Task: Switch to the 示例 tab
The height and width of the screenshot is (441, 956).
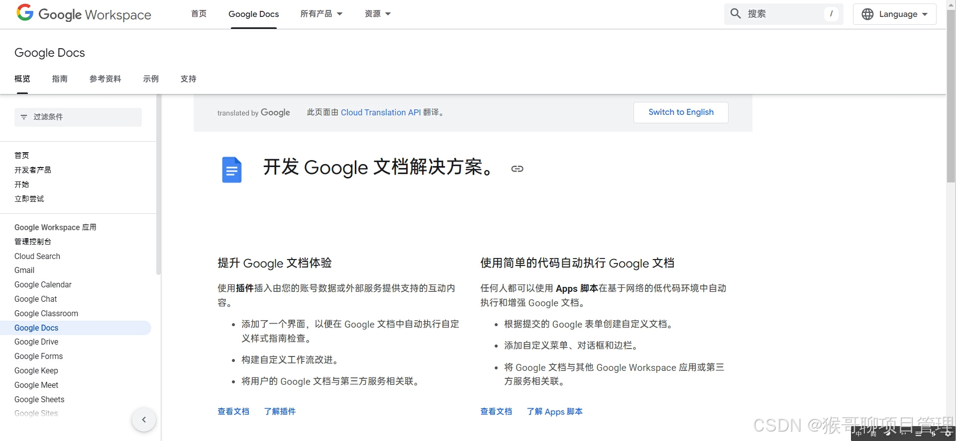Action: pyautogui.click(x=151, y=79)
